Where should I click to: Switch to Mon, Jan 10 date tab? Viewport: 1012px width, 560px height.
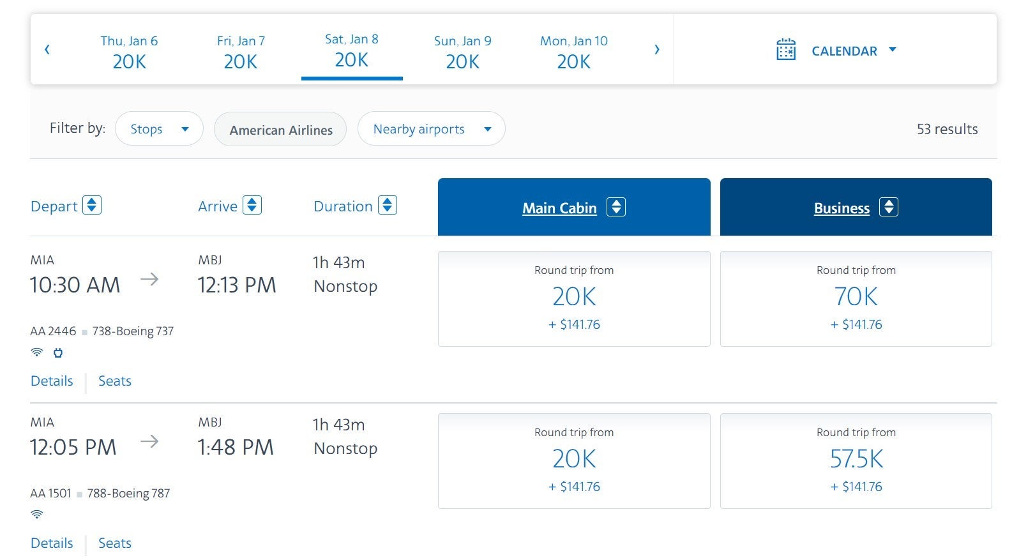pos(573,52)
